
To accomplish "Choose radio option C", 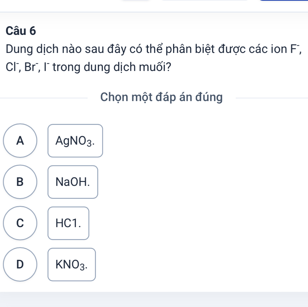I will (x=20, y=223).
